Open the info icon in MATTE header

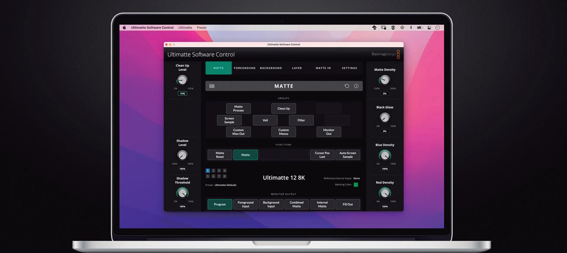click(x=356, y=86)
